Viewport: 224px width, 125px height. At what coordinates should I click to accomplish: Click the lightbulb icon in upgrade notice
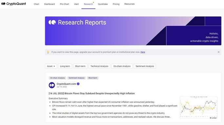(x=48, y=52)
